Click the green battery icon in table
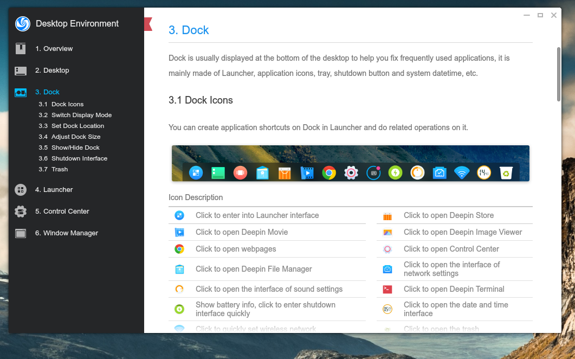Screen dimensions: 575x359 (179, 310)
